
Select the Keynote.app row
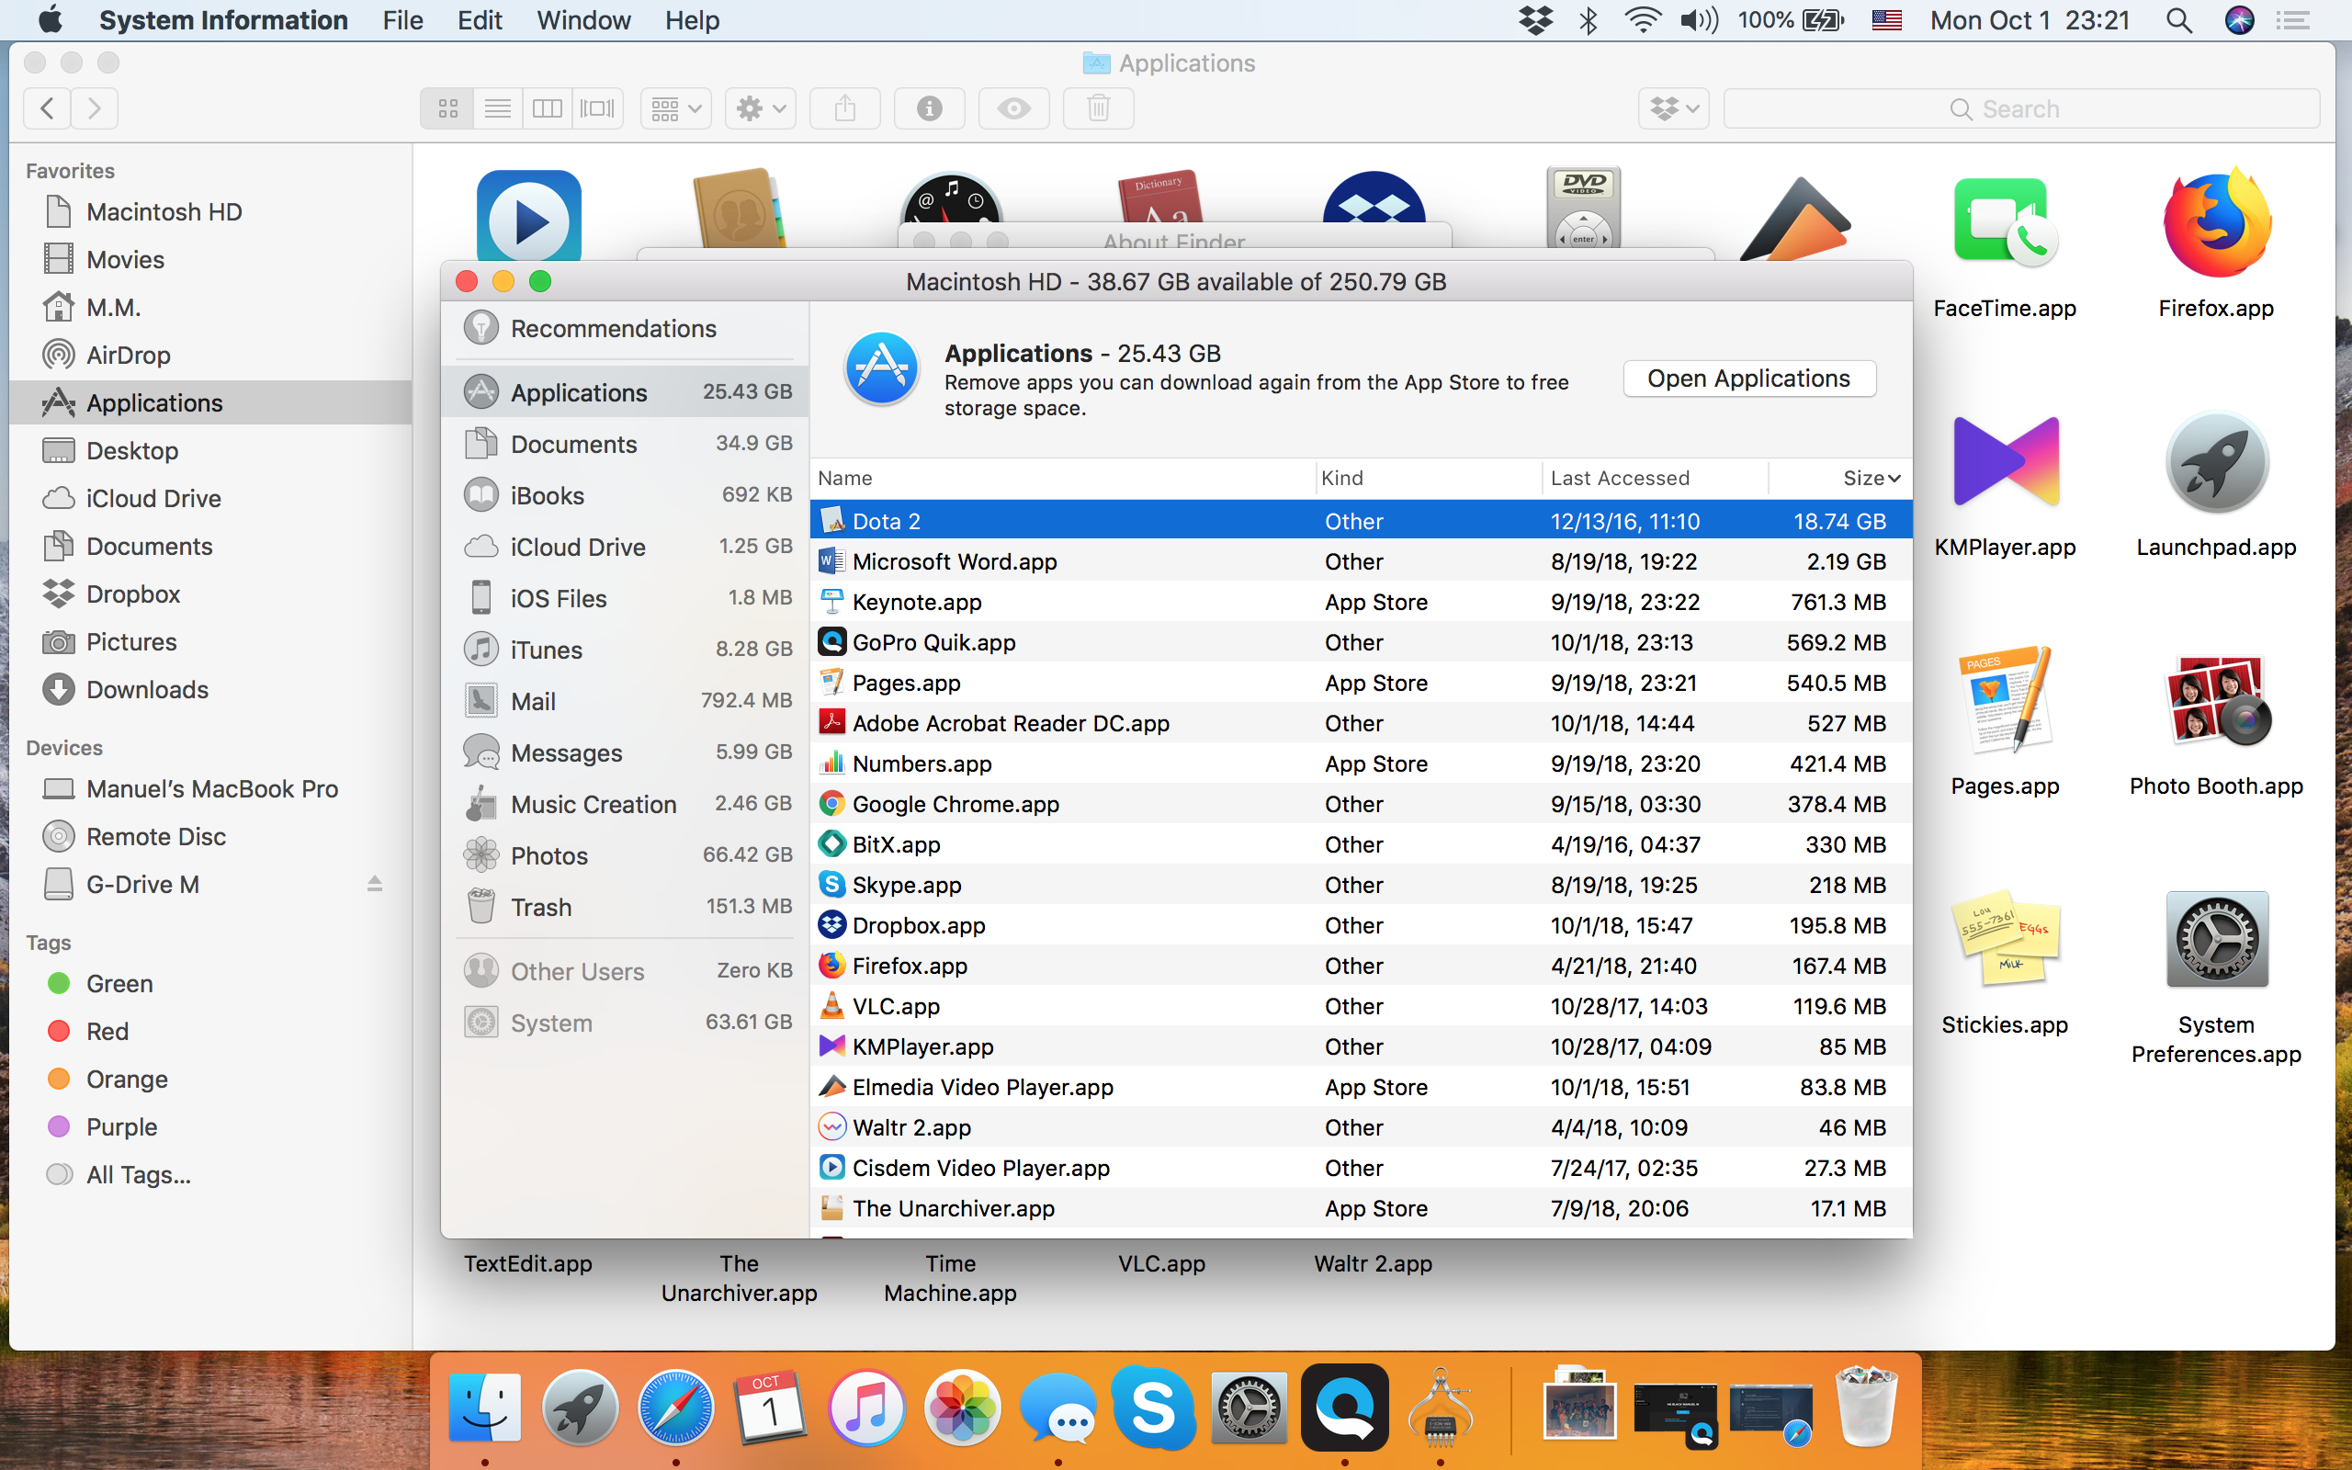coord(1361,602)
